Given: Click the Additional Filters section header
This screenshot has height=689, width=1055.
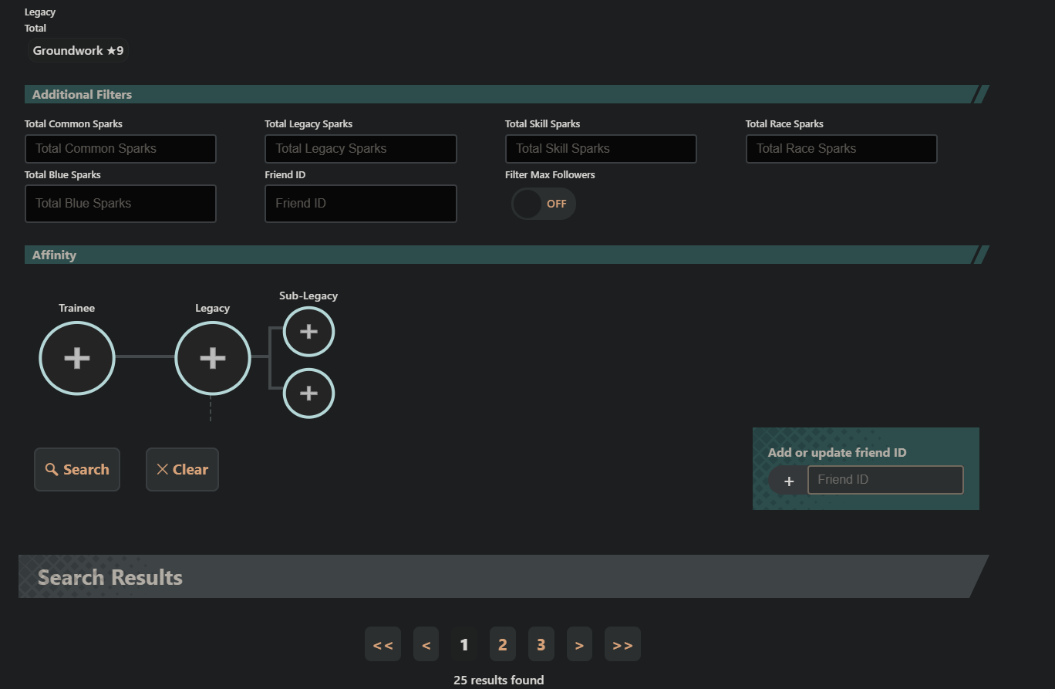Looking at the screenshot, I should (507, 94).
